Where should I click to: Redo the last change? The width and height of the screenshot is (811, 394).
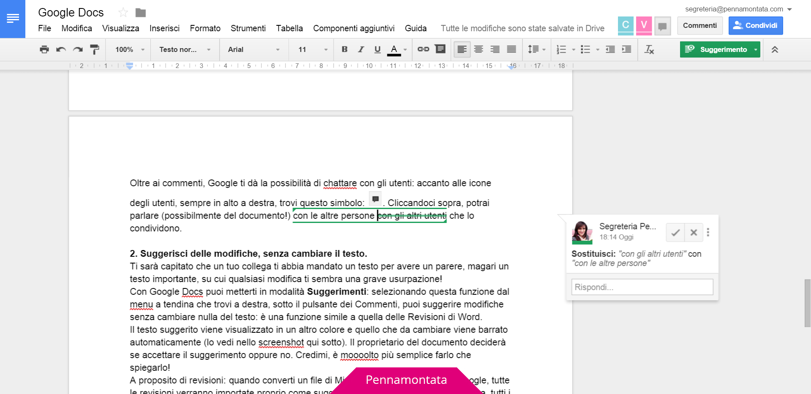coord(77,49)
